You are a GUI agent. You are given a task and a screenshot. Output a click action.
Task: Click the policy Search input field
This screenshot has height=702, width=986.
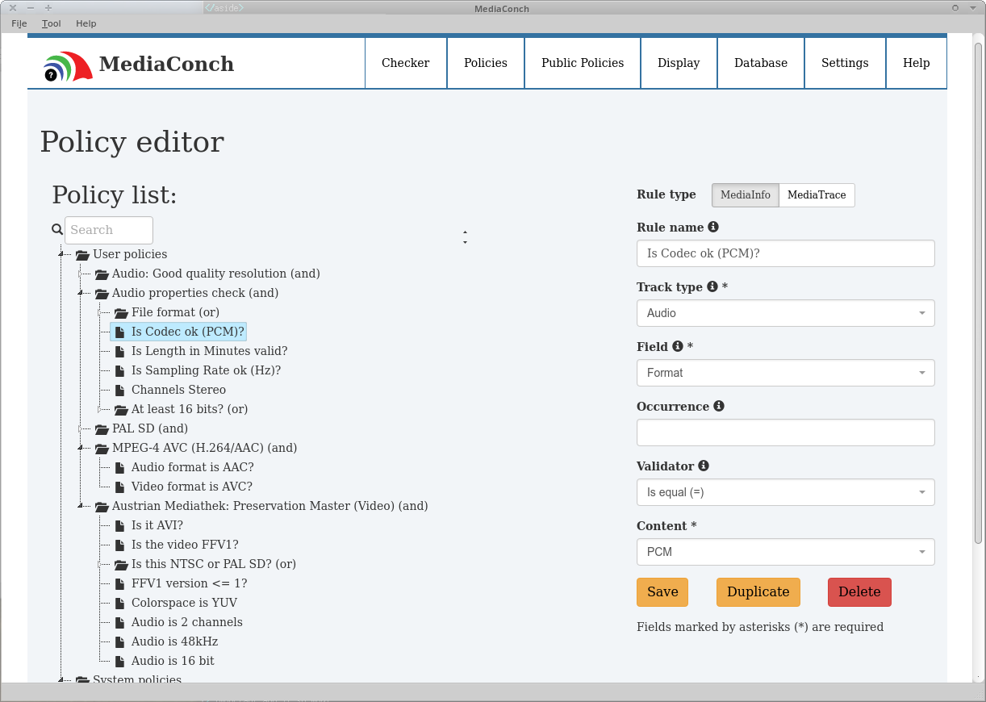pos(109,230)
